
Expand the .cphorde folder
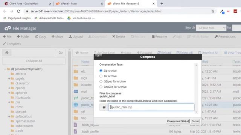(9, 93)
